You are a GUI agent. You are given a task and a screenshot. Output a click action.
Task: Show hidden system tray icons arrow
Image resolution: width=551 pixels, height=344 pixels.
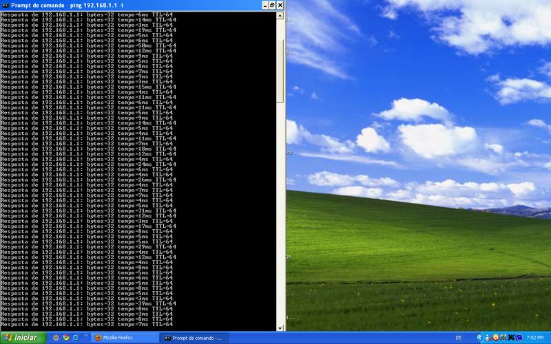click(x=479, y=338)
